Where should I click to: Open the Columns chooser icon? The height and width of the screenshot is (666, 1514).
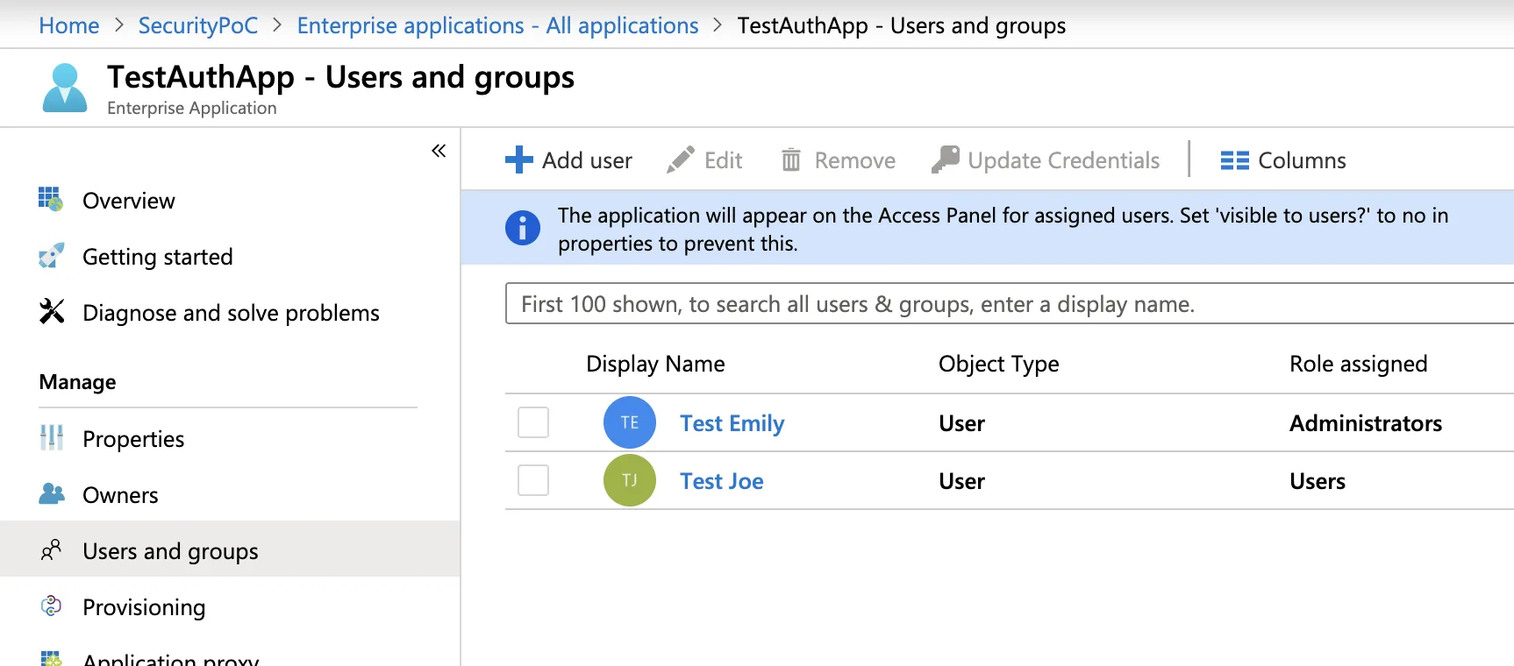pos(1234,160)
